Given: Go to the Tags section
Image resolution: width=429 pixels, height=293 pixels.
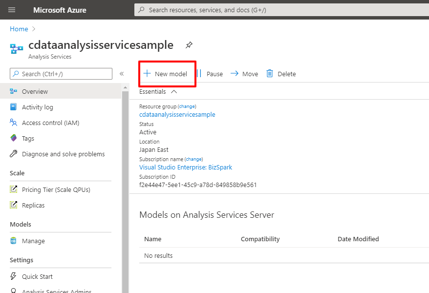Looking at the screenshot, I should coord(28,138).
